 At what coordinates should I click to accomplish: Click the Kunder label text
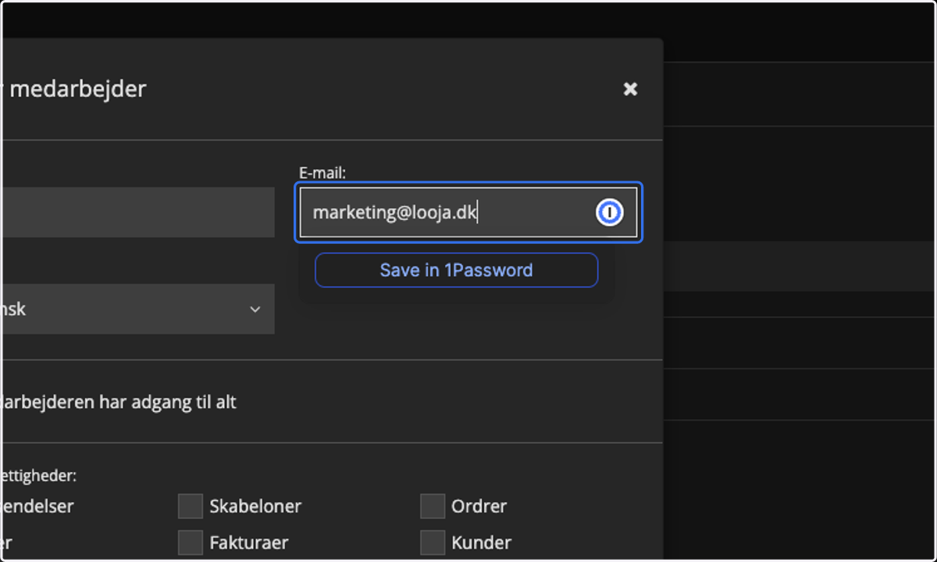481,542
